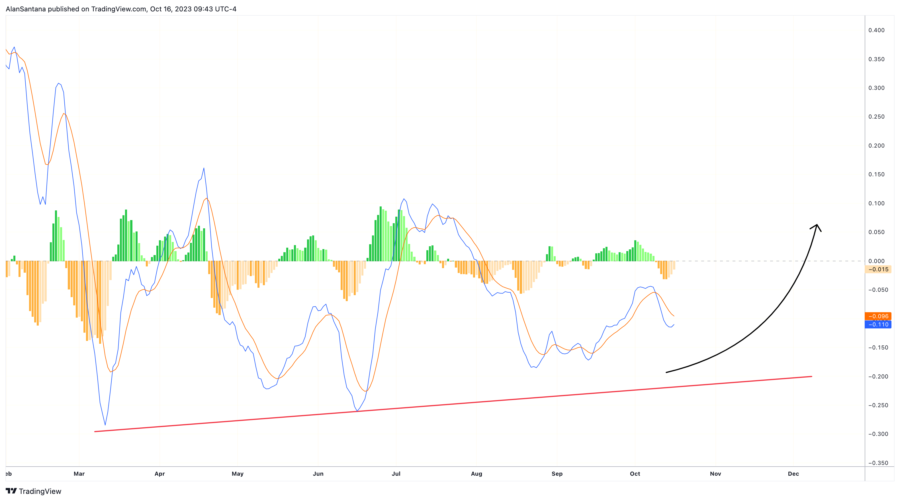
Task: Click the Mar label on time axis
Action: [79, 474]
